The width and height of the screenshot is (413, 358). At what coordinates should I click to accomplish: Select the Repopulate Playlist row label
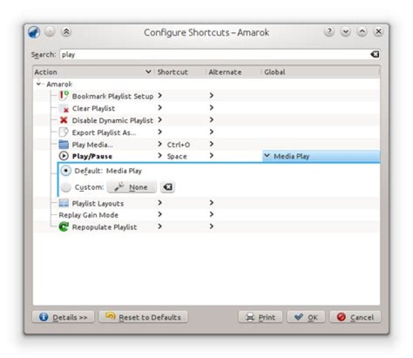tap(104, 227)
